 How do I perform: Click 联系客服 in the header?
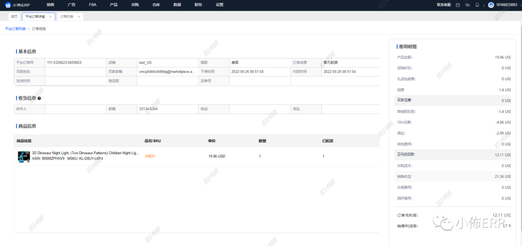coord(444,5)
